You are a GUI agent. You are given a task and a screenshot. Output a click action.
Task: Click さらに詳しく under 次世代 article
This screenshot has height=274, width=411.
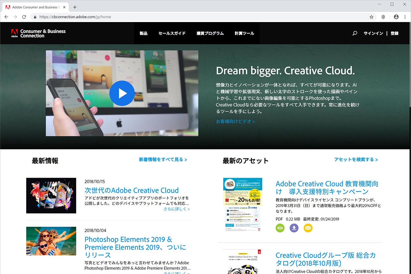point(177,209)
